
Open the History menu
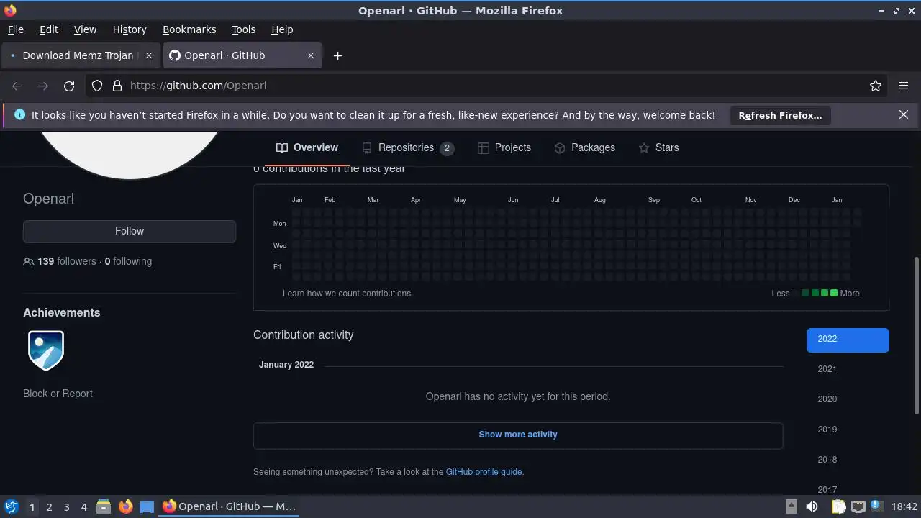point(130,29)
